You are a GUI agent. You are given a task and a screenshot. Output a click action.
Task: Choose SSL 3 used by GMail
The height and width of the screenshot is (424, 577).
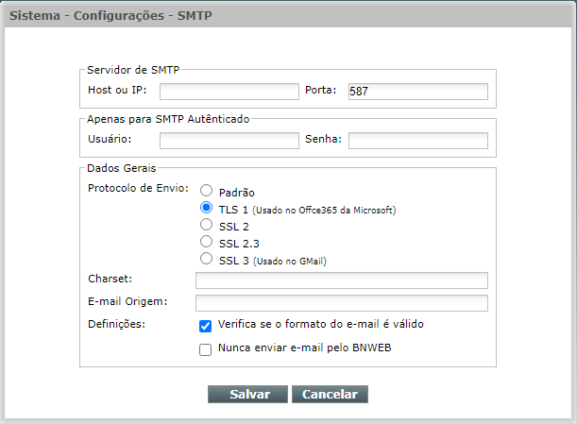point(206,259)
